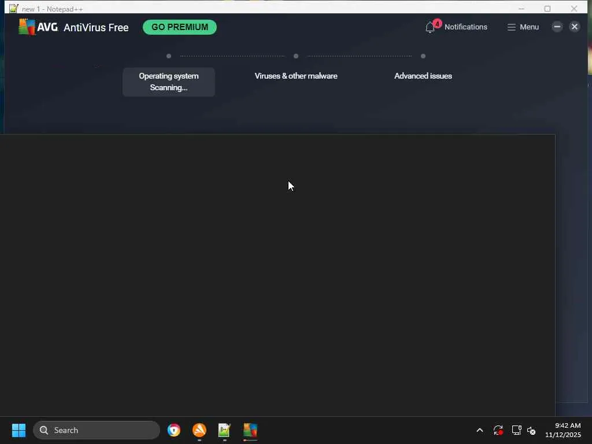Screen dimensions: 592x444
Task: Open the network tray icon
Action: coord(516,430)
